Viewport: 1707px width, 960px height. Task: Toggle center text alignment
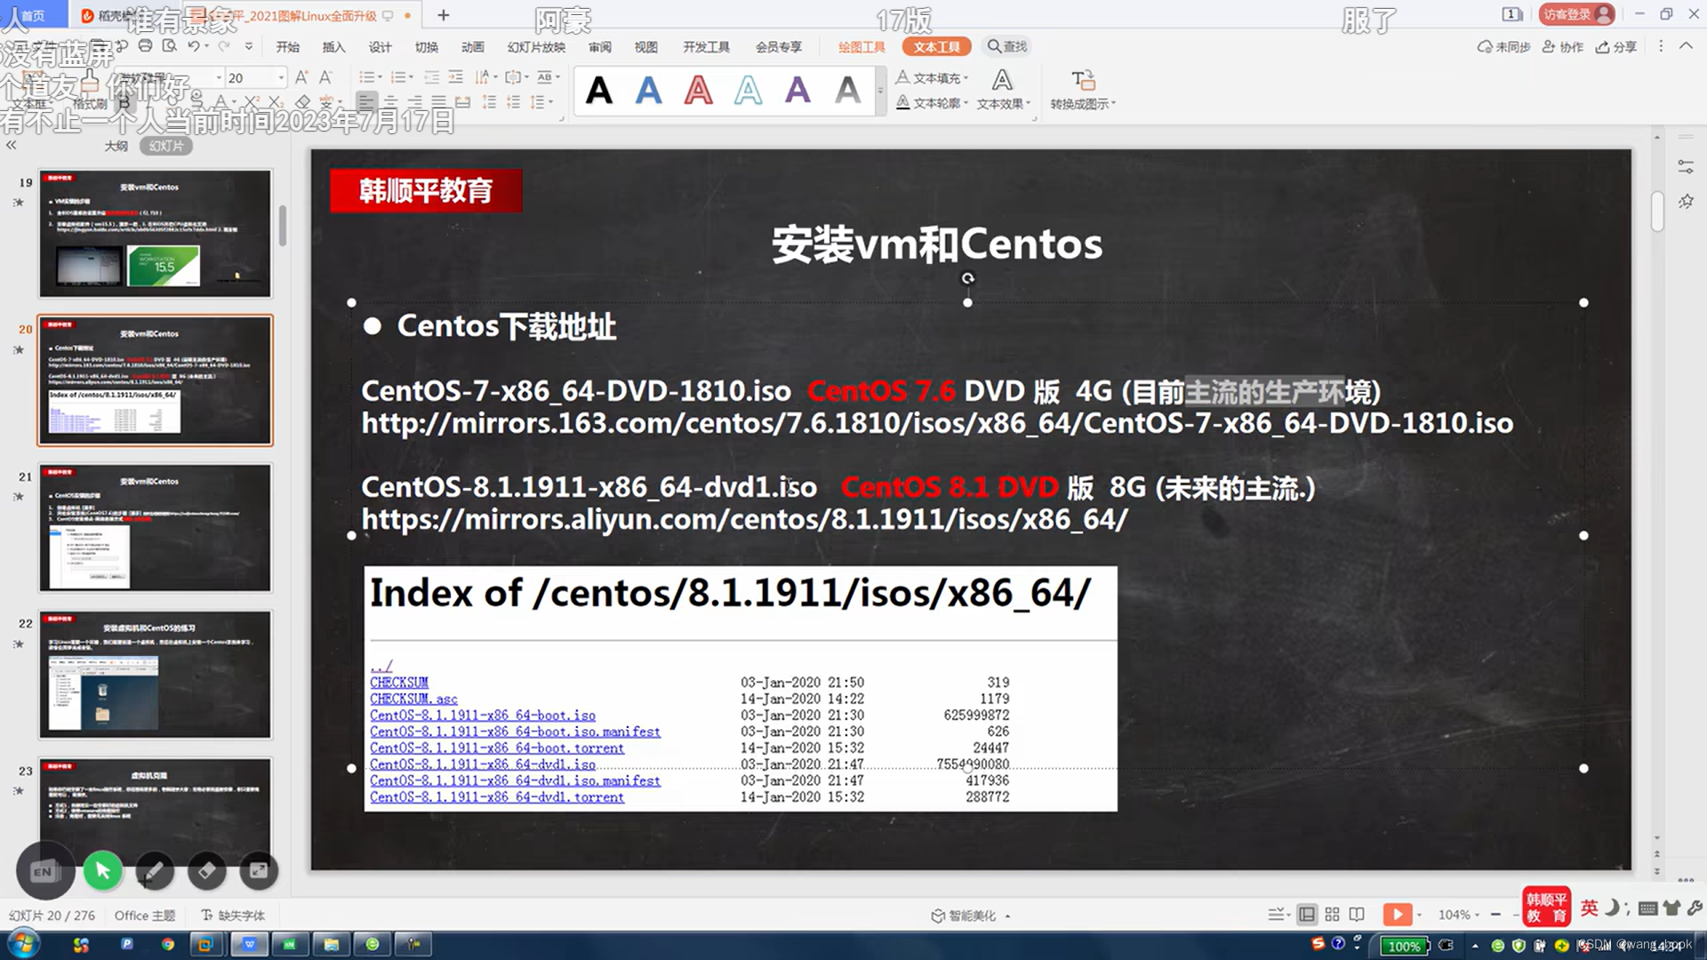[x=391, y=102]
